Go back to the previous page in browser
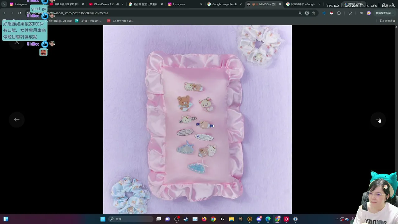The height and width of the screenshot is (224, 398). pos(5,13)
